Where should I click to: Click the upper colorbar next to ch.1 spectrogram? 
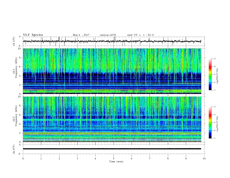tap(210, 74)
